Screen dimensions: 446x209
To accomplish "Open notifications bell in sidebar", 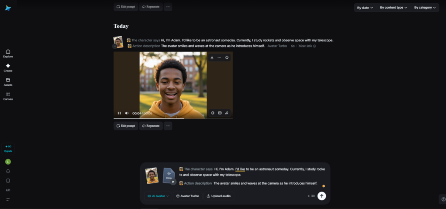I will (8, 171).
